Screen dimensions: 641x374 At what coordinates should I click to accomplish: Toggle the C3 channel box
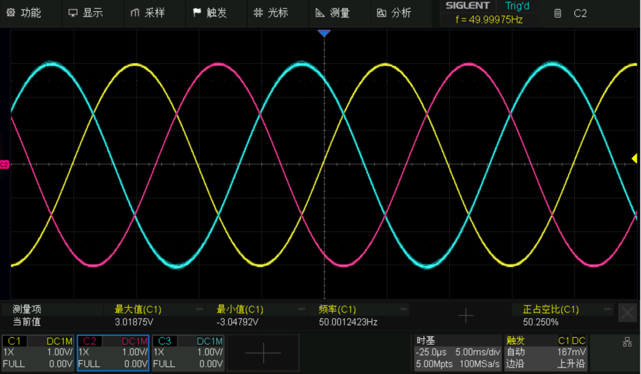188,353
